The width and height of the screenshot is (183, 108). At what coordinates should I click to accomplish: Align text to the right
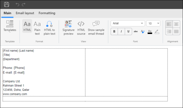169,31
